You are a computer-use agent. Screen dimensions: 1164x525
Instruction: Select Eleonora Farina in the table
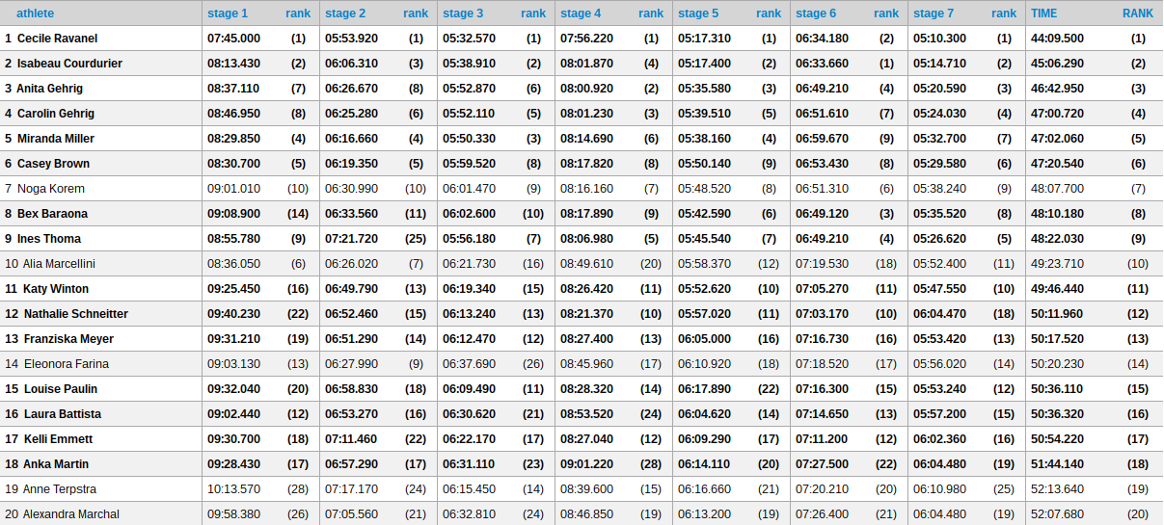pyautogui.click(x=66, y=364)
